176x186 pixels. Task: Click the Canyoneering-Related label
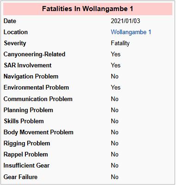(x=35, y=54)
